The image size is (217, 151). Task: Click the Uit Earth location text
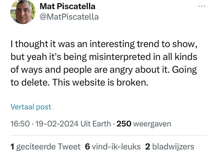pos(96,124)
